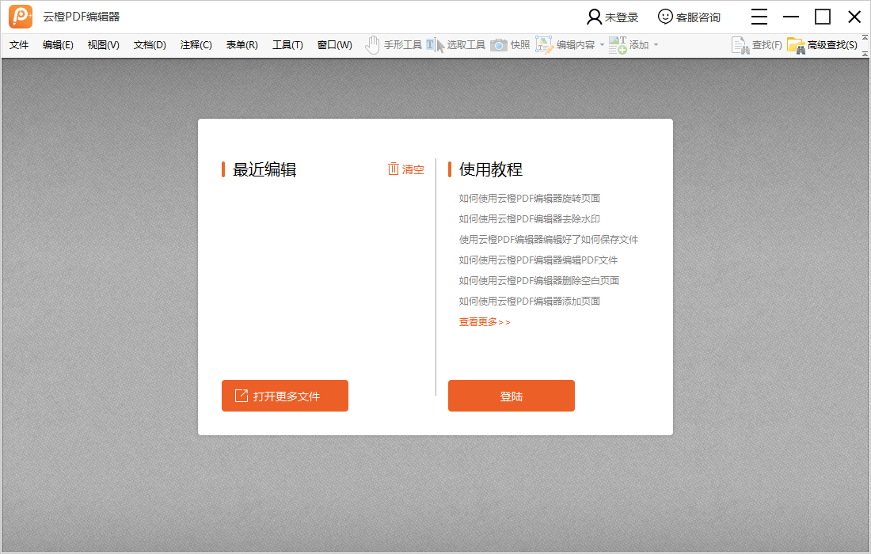Open tutorial on rotating pages (旋转页面)

point(530,198)
